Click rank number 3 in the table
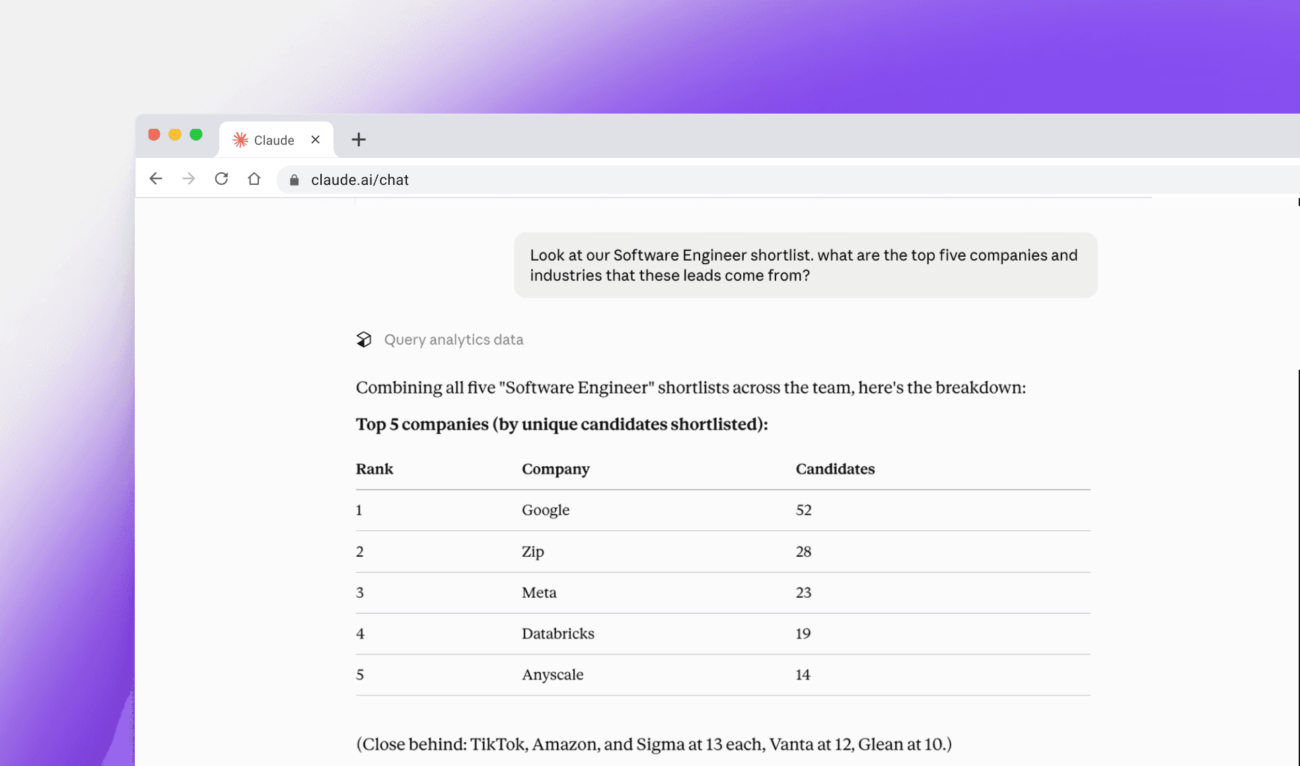The width and height of the screenshot is (1300, 766). (x=360, y=592)
